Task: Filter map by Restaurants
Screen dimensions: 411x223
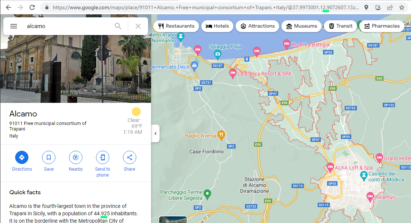Action: pos(176,26)
